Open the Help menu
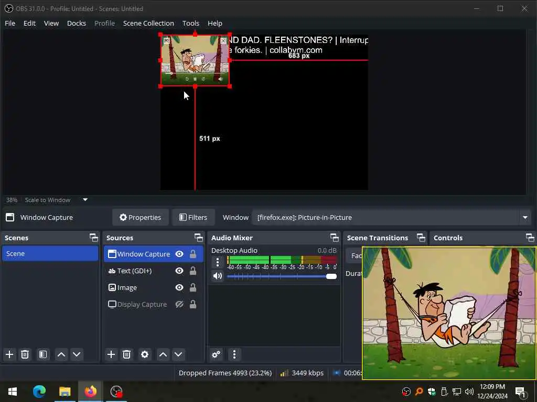This screenshot has width=537, height=402. (214, 23)
